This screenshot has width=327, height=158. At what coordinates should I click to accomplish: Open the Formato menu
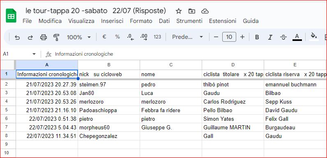coord(141,21)
